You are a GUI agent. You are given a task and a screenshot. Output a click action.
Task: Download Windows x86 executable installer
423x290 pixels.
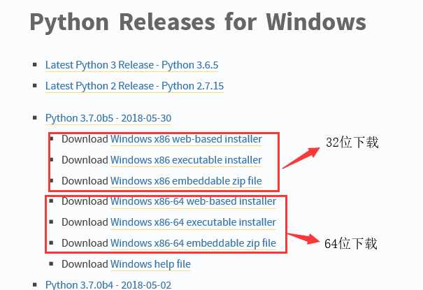186,160
